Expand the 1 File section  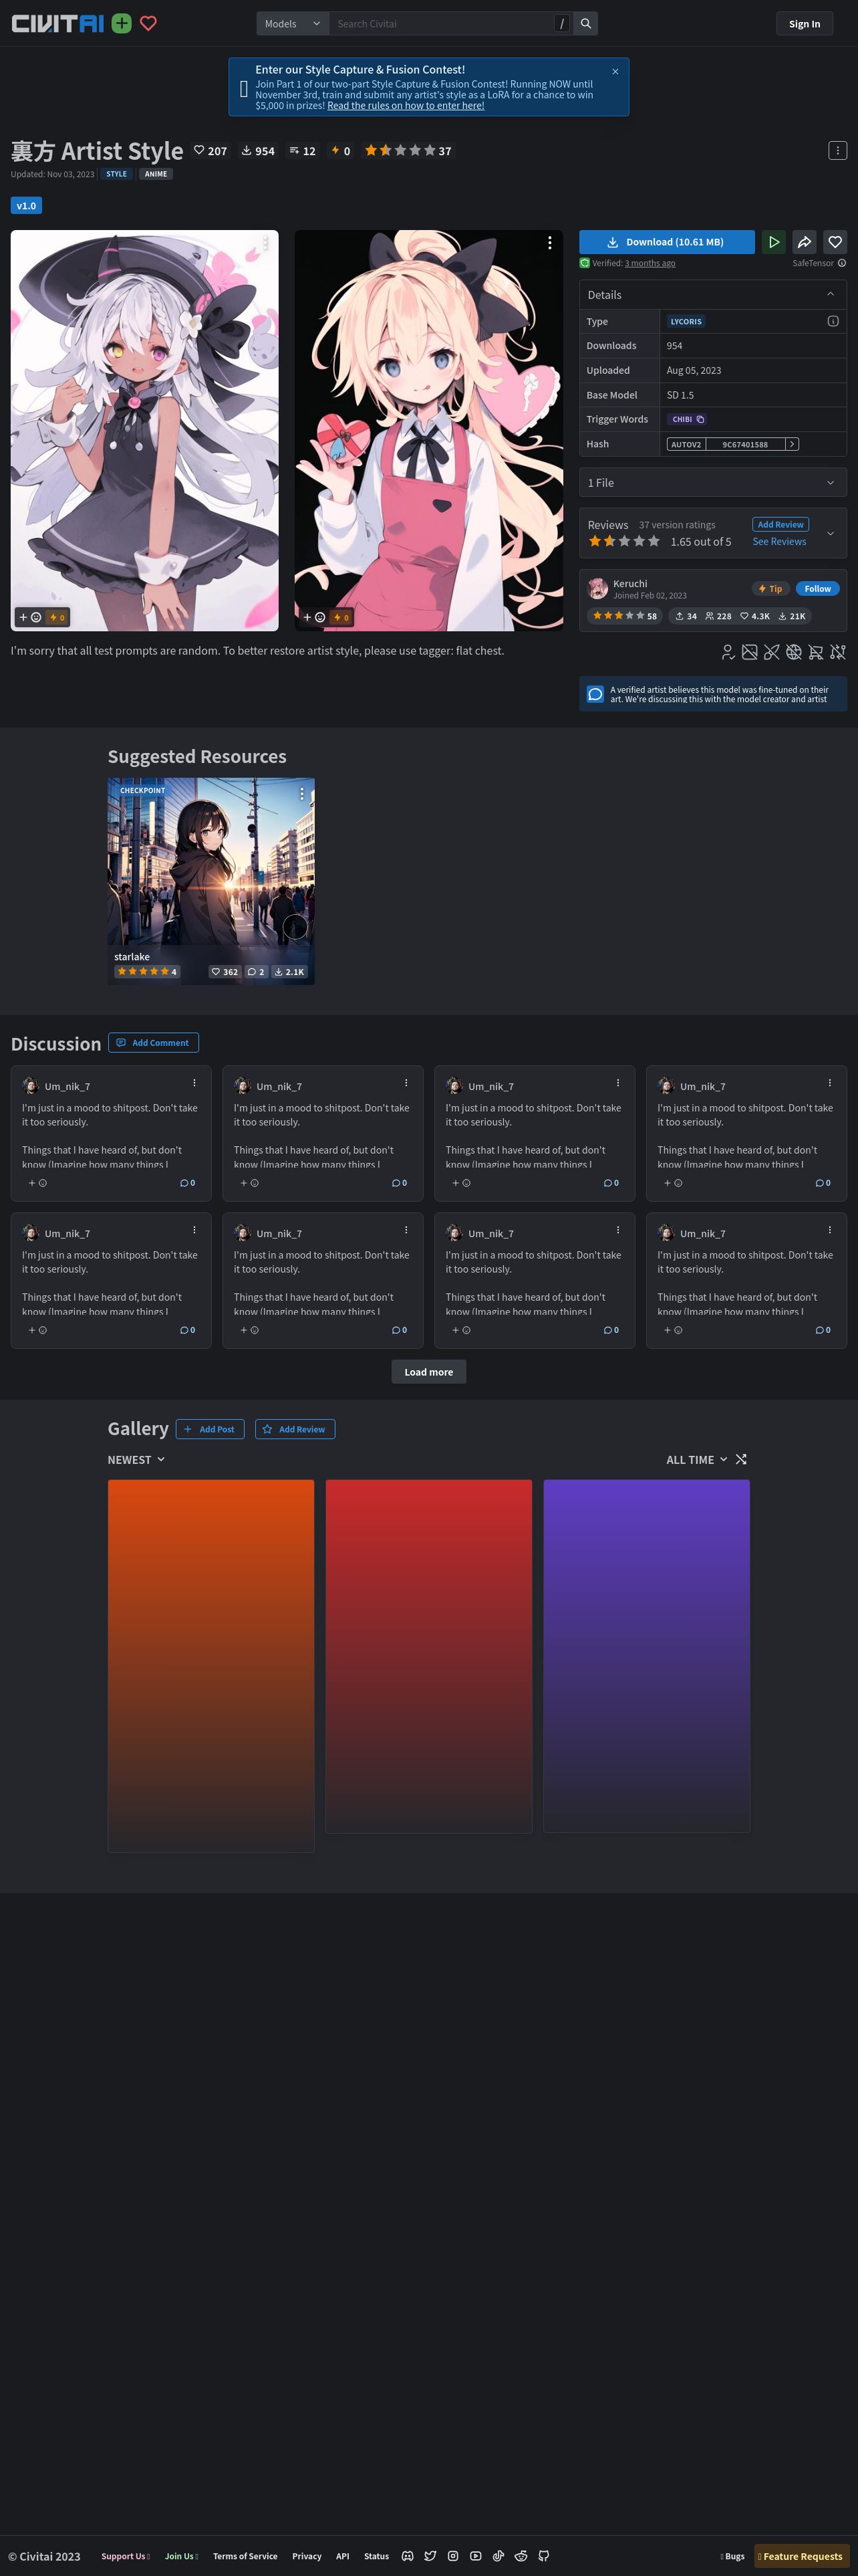[713, 482]
